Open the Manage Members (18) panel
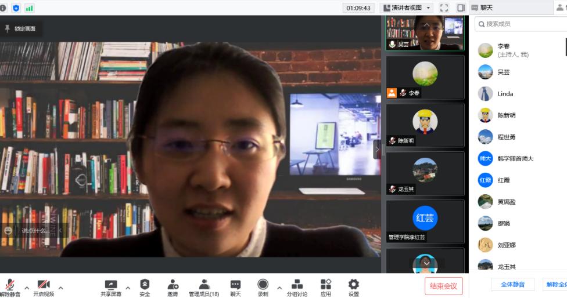 click(x=204, y=285)
